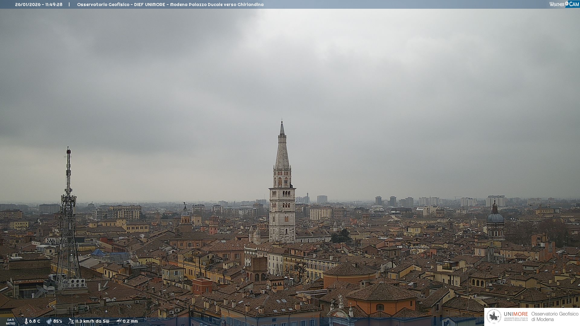Click the blue church dome at right
580x326 pixels.
pyautogui.click(x=495, y=217)
